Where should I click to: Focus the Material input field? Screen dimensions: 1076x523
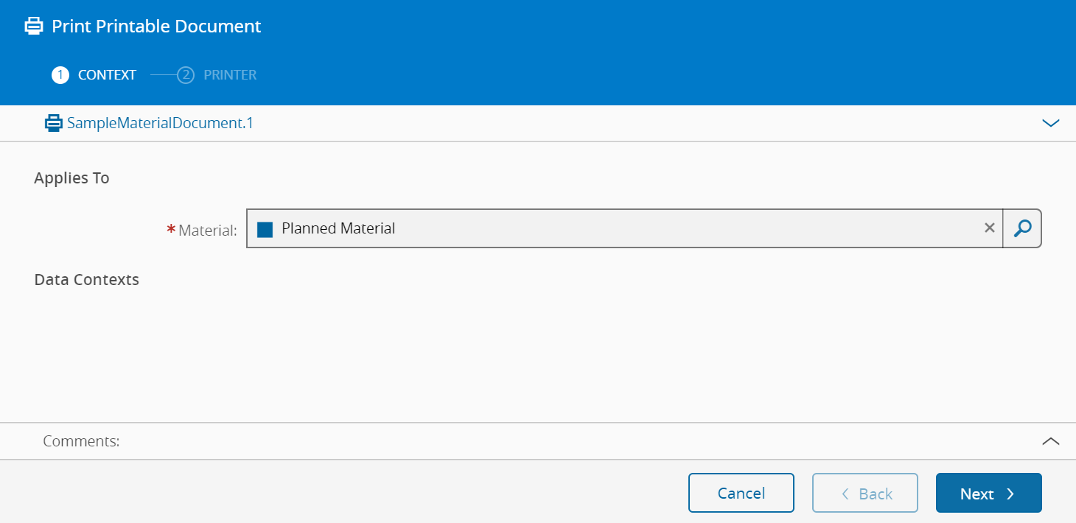[619, 228]
